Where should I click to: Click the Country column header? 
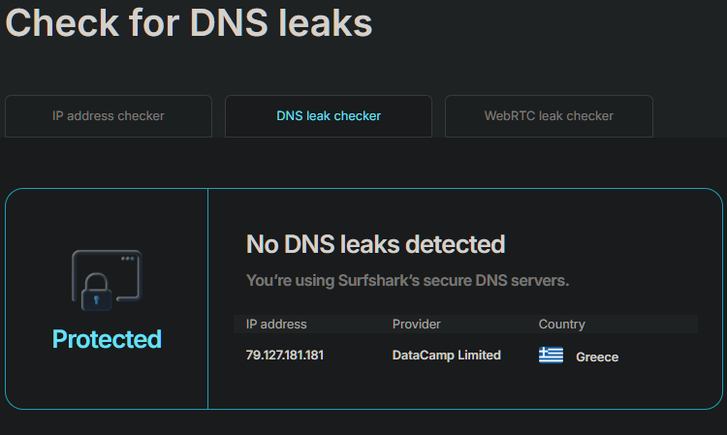562,325
